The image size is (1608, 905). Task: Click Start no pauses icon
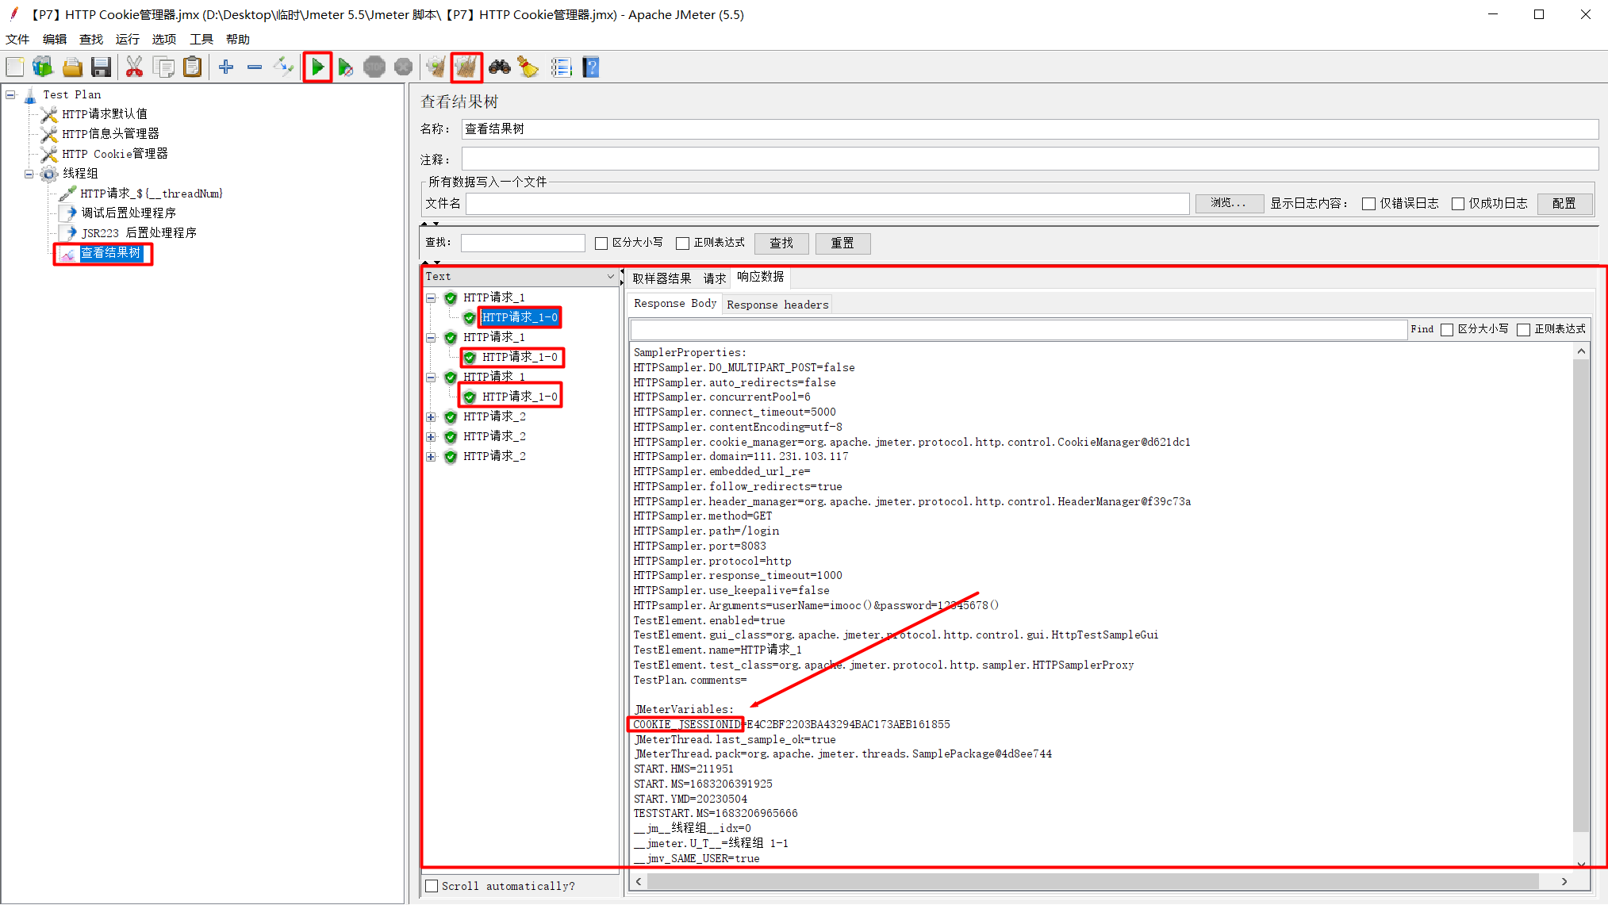click(346, 67)
